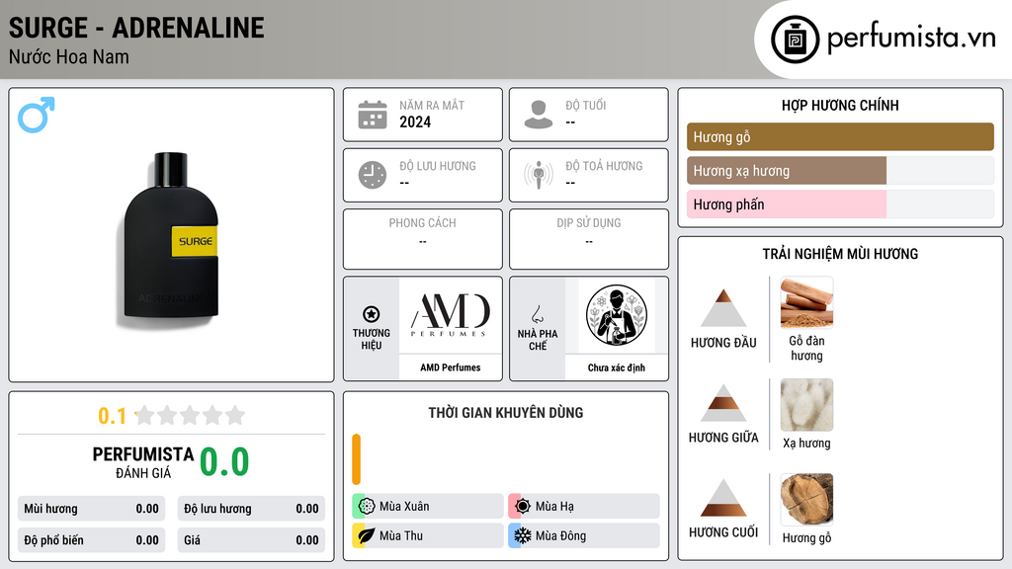Click the Giá 0.00 row
This screenshot has width=1012, height=569.
(251, 540)
